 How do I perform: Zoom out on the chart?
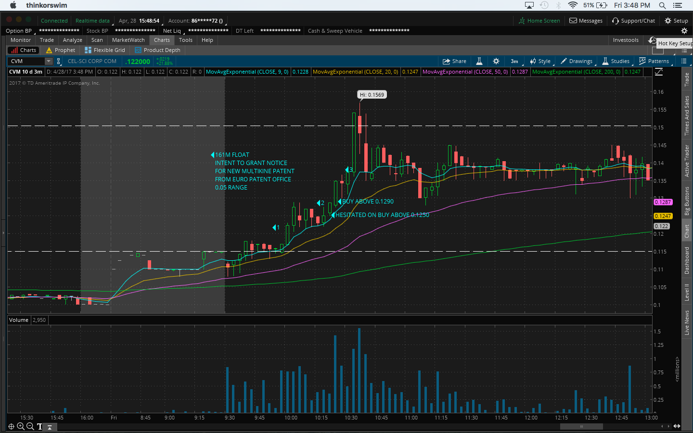30,426
